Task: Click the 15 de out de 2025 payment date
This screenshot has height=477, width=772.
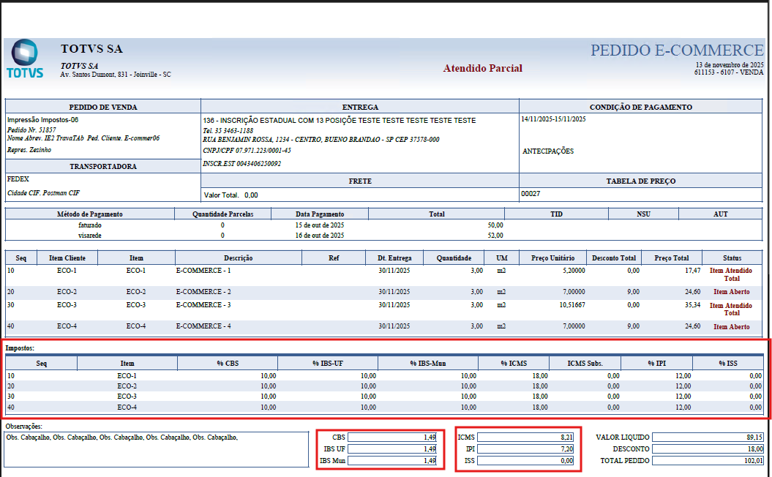Action: tap(320, 225)
